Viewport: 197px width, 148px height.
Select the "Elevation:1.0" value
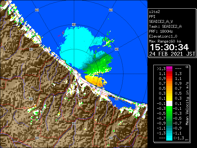[x=163, y=36]
